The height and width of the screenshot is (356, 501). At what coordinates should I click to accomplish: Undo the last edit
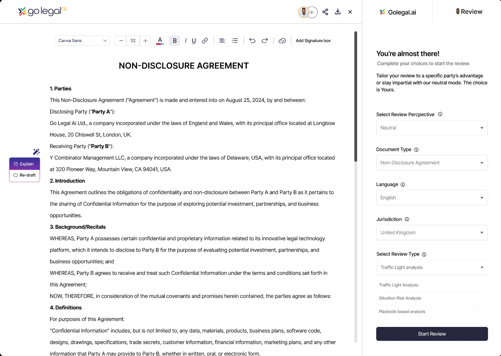pyautogui.click(x=252, y=40)
